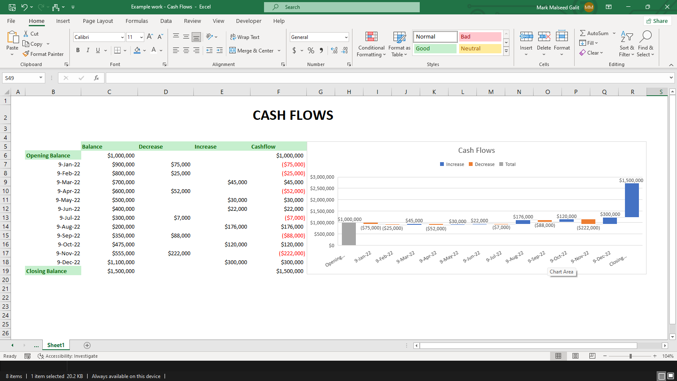Click the Delete Cells icon
This screenshot has height=381, width=677.
pyautogui.click(x=544, y=36)
